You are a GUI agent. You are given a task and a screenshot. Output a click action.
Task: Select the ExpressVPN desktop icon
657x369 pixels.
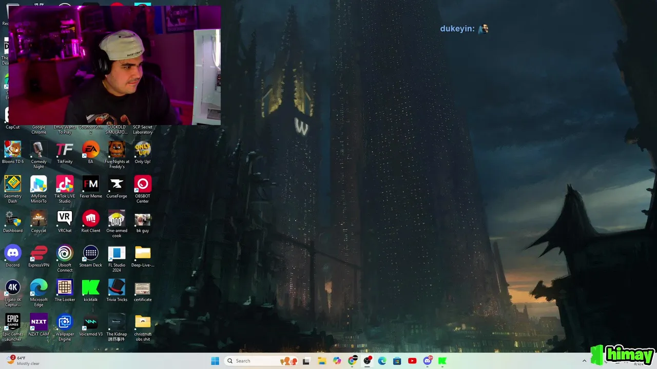pos(38,256)
